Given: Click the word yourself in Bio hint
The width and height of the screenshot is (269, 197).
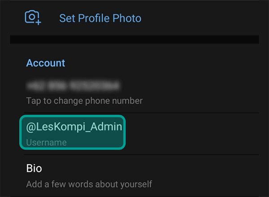Looking at the screenshot, I should [x=136, y=184].
